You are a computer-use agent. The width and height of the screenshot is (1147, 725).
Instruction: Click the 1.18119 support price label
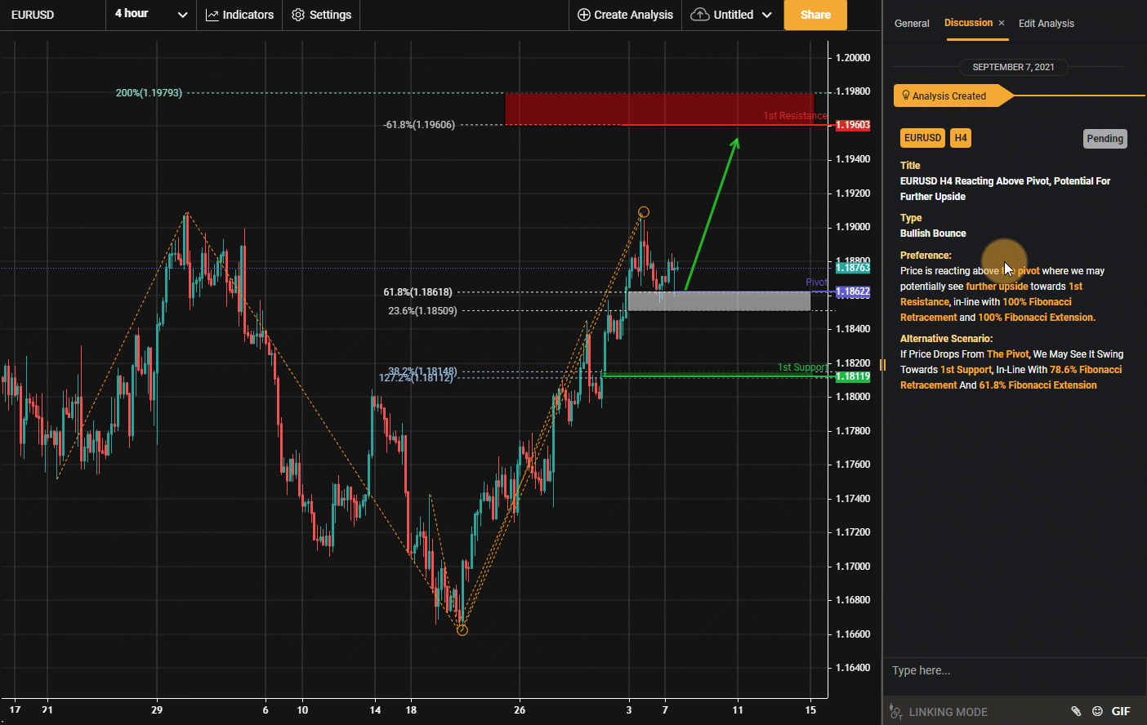853,376
